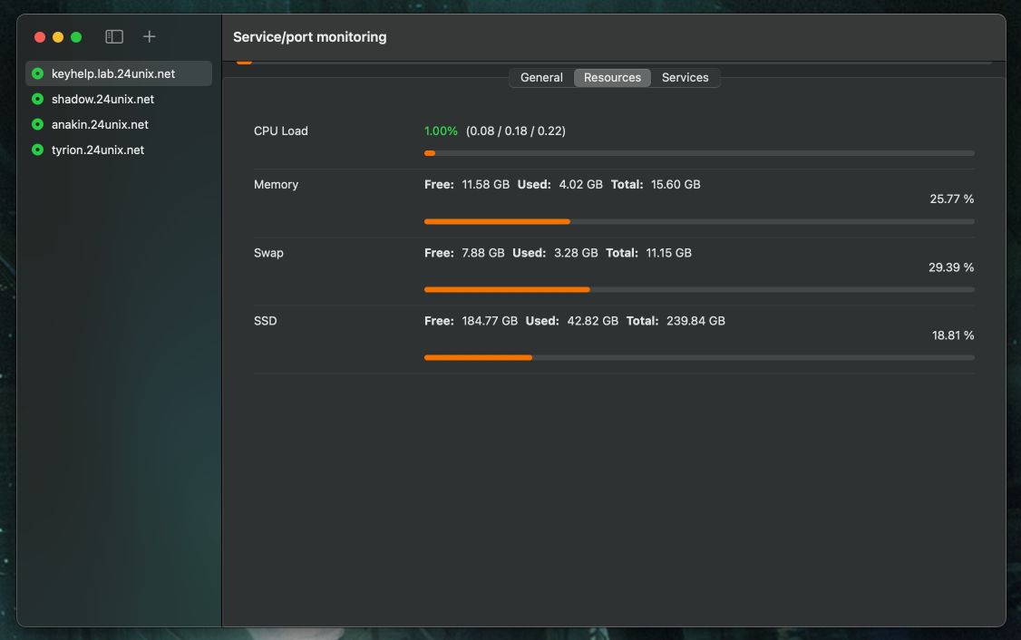
Task: Select the Resources tab
Action: click(612, 78)
